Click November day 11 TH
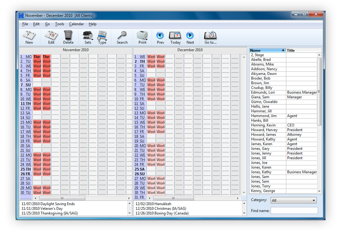 coord(26,104)
